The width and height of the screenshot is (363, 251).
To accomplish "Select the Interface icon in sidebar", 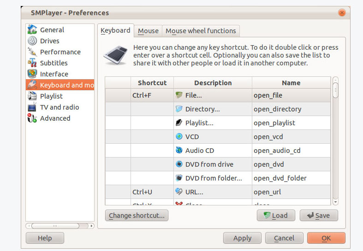I will [32, 74].
